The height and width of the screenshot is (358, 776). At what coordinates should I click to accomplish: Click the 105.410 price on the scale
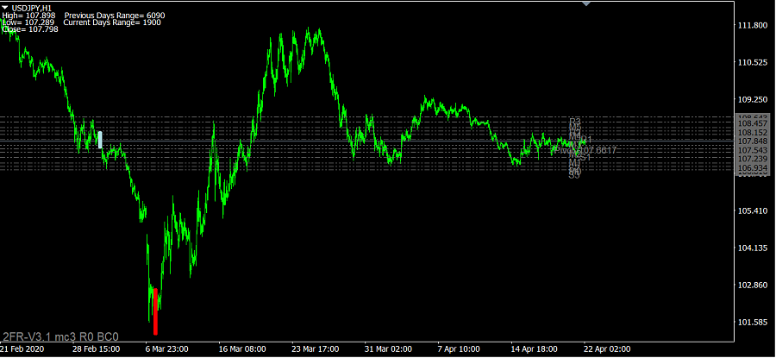point(754,211)
